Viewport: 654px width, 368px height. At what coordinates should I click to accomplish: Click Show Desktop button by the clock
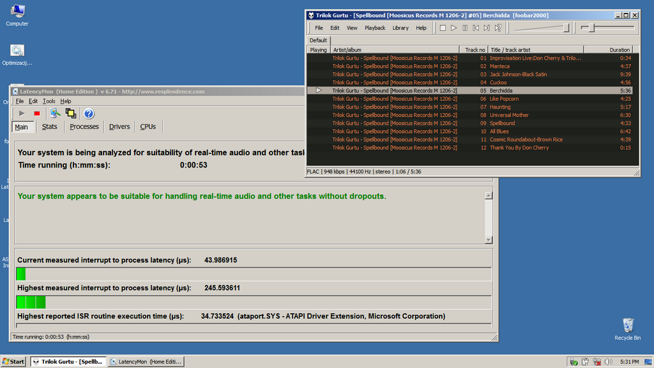tap(648, 362)
